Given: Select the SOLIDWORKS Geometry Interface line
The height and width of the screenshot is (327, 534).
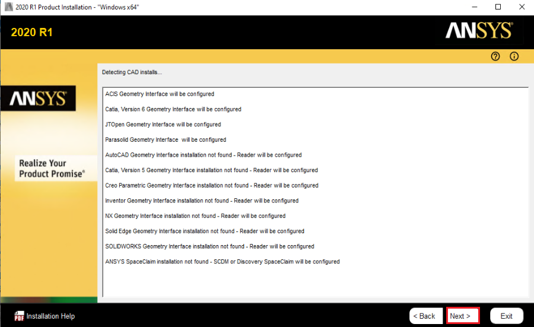Looking at the screenshot, I should (x=209, y=247).
